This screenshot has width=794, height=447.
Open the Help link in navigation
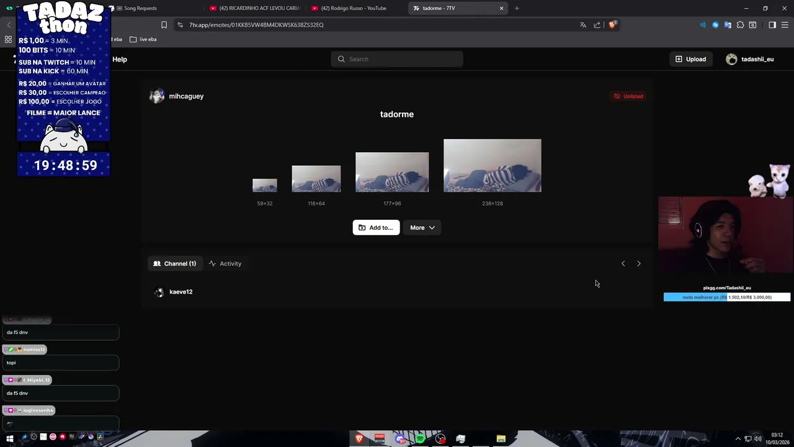(x=120, y=60)
